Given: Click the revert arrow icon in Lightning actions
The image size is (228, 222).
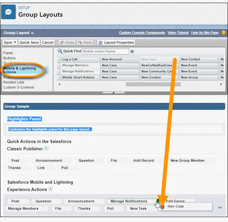Looking at the screenshot, I should tap(220, 208).
